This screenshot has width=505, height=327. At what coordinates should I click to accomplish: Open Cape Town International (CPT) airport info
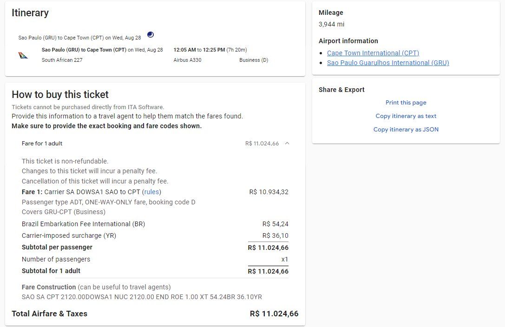(373, 53)
